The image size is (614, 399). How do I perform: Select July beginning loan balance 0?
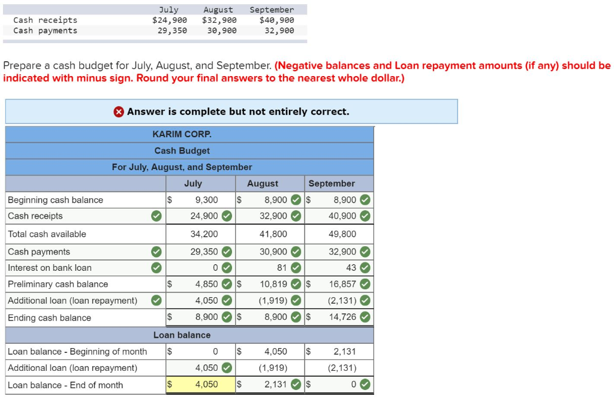(200, 351)
